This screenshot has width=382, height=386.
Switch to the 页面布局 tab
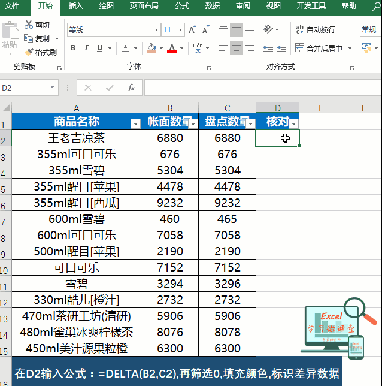pyautogui.click(x=144, y=5)
